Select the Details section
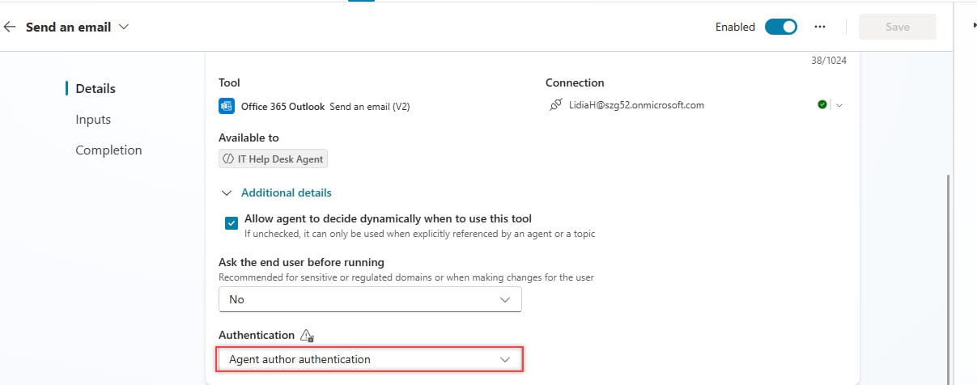This screenshot has height=385, width=977. point(96,89)
